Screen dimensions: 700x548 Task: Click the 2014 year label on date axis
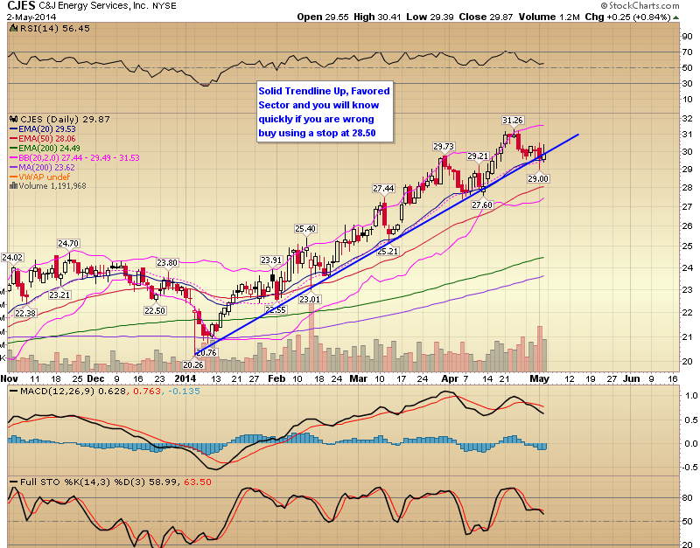(x=185, y=378)
